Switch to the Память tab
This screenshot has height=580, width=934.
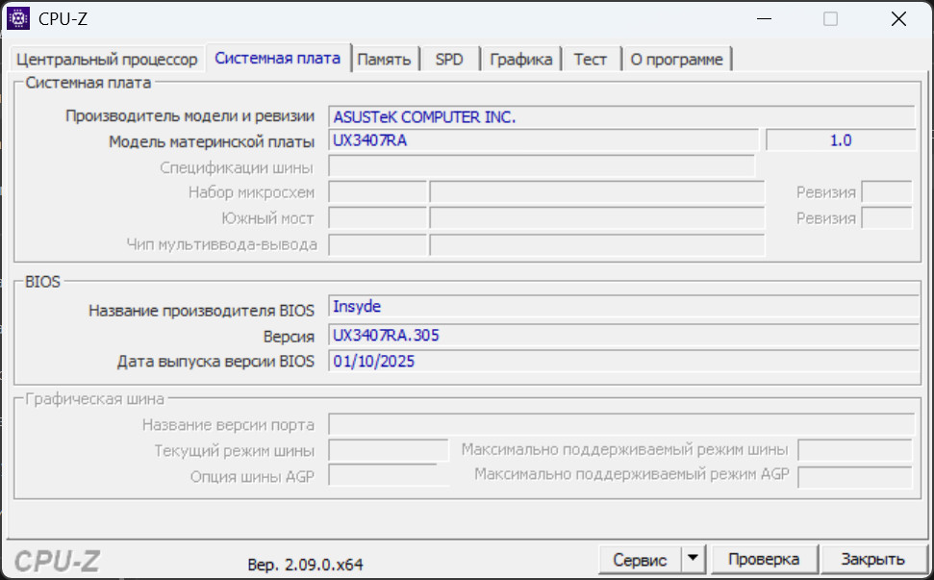tap(384, 59)
